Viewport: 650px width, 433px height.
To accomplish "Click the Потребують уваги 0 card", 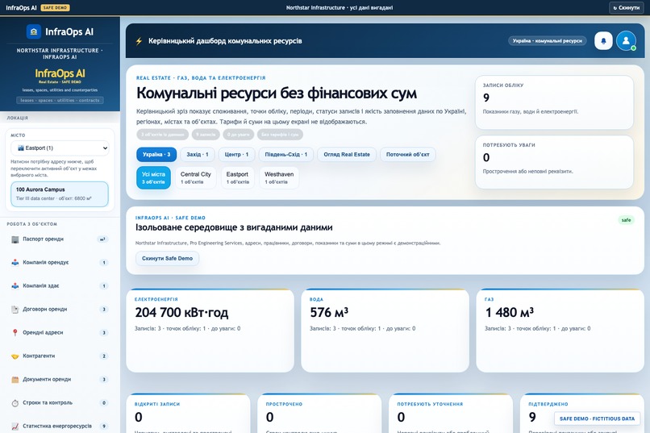I will coord(554,162).
